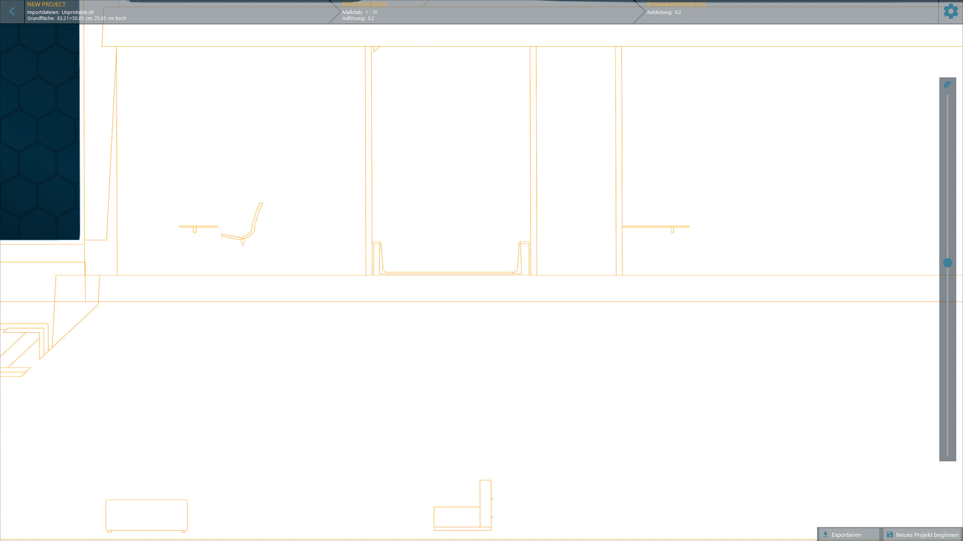
Task: Click the floppy disk save icon
Action: tap(890, 534)
